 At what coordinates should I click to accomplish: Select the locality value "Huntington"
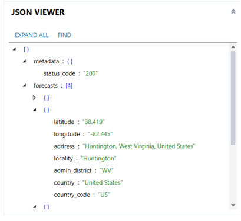[x=98, y=158]
